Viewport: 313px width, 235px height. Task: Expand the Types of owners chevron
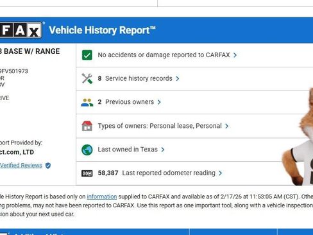coord(227,126)
